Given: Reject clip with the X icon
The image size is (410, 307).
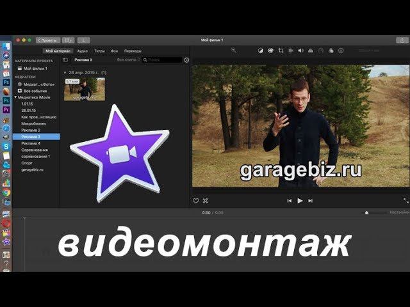Looking at the screenshot, I should click(x=206, y=200).
